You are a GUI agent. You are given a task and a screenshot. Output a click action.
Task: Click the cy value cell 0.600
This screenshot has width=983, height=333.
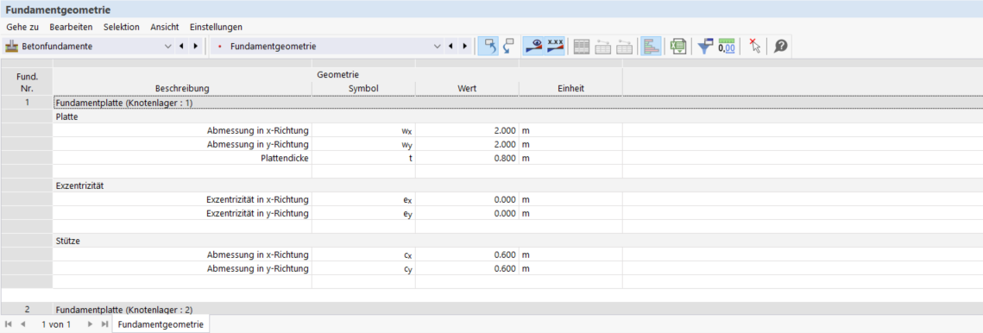[467, 268]
